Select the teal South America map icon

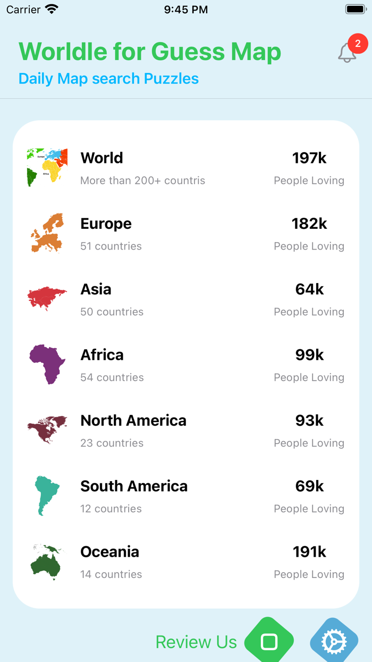pyautogui.click(x=47, y=495)
